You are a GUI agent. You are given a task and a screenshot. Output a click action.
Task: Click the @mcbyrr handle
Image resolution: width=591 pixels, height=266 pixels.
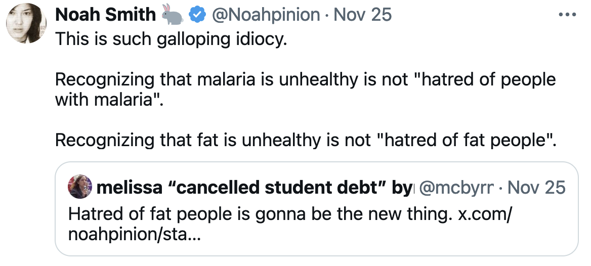click(x=457, y=188)
